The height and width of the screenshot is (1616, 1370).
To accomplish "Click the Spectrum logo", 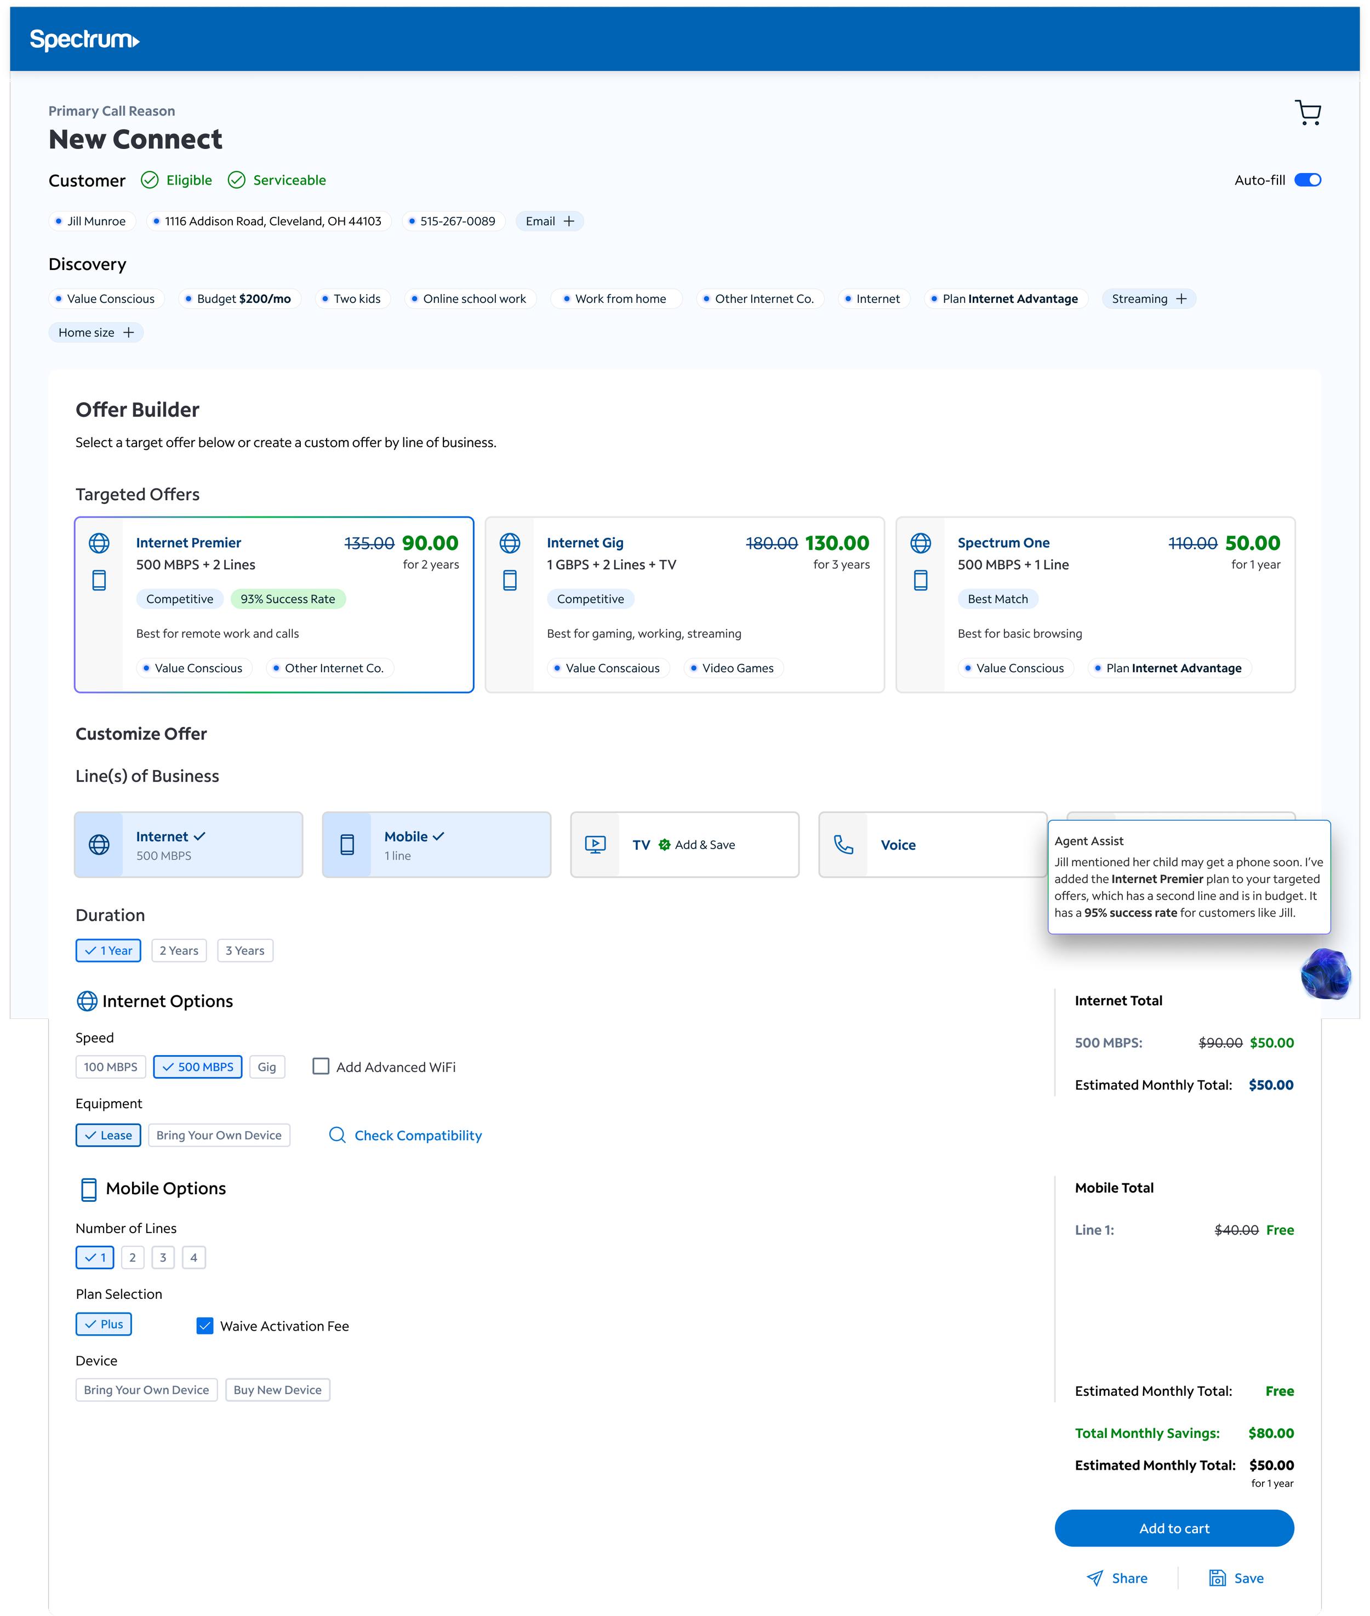I will coord(84,39).
